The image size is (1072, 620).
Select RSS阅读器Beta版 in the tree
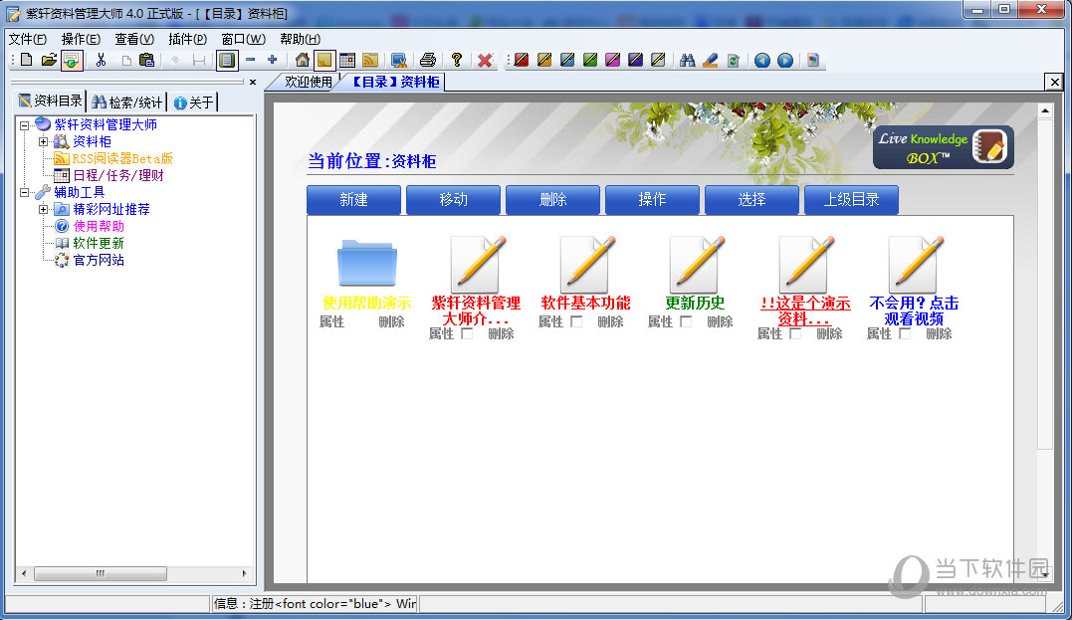click(x=122, y=158)
